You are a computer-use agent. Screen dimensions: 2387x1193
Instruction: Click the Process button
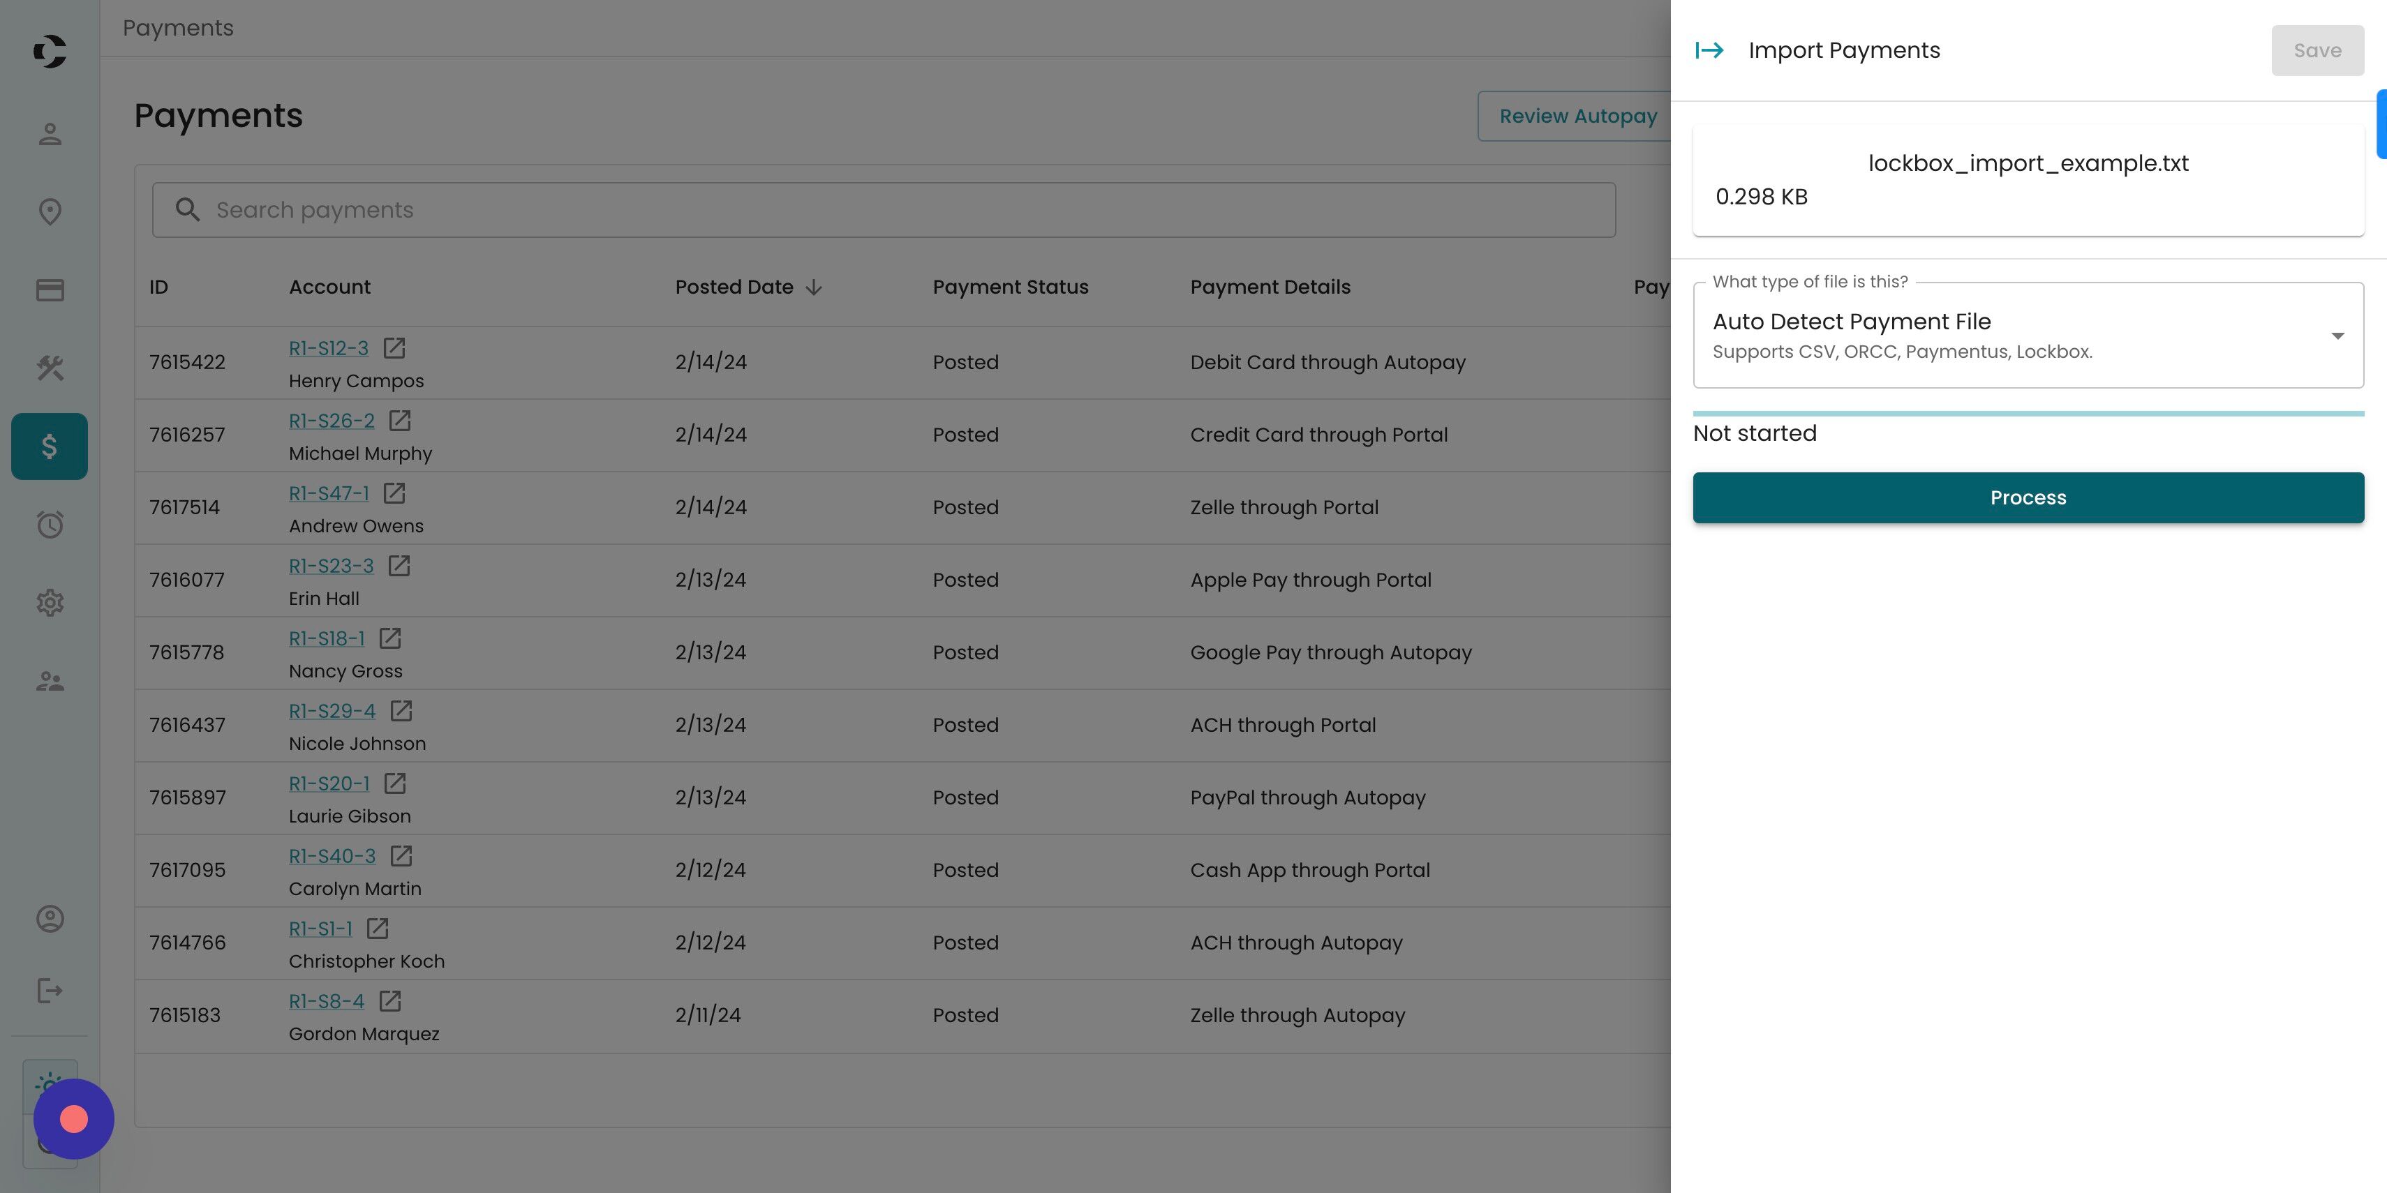point(2028,497)
